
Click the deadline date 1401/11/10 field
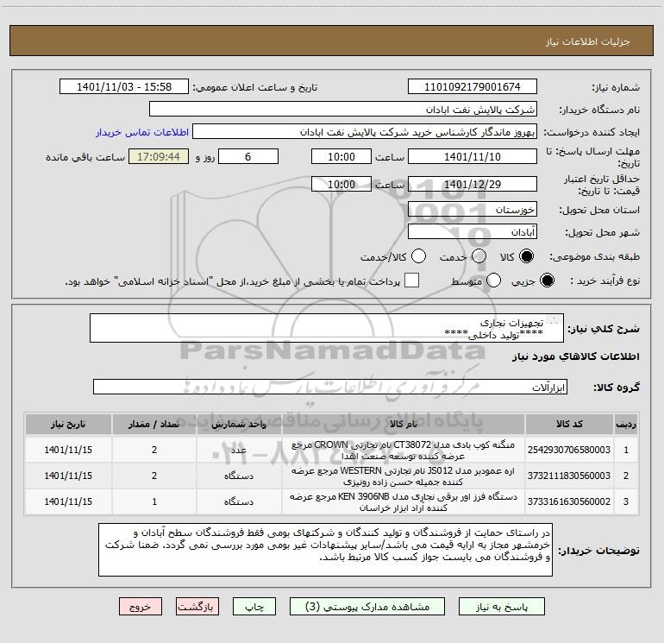(473, 156)
